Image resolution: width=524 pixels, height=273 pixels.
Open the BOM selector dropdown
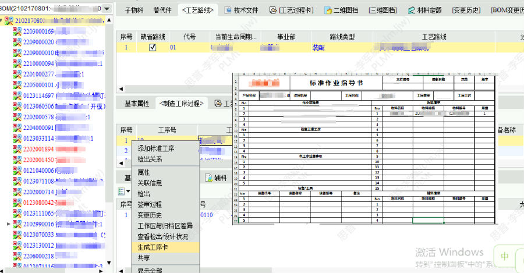pos(107,9)
